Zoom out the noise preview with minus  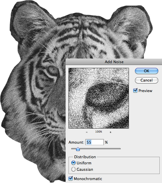click(87, 132)
